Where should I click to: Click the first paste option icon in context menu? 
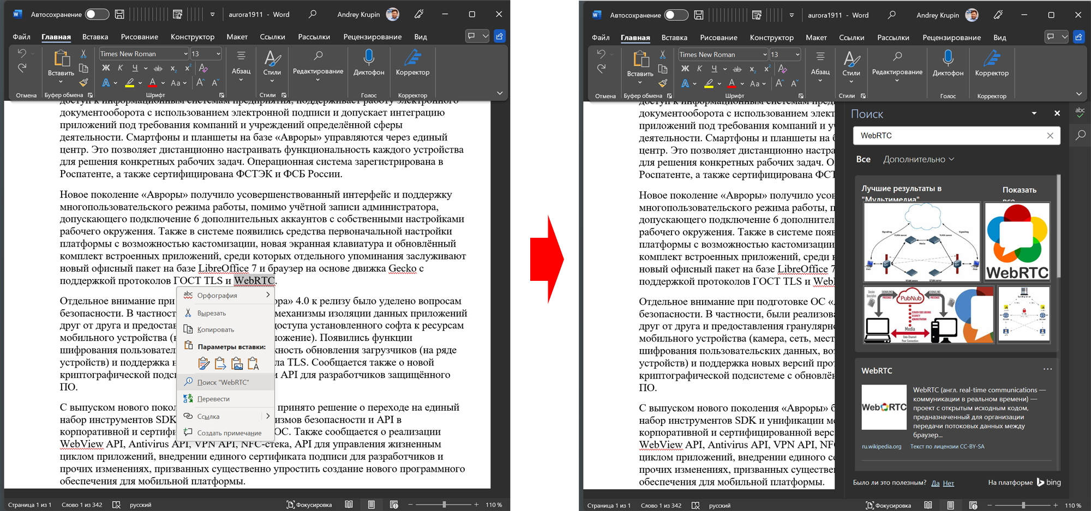(x=203, y=363)
